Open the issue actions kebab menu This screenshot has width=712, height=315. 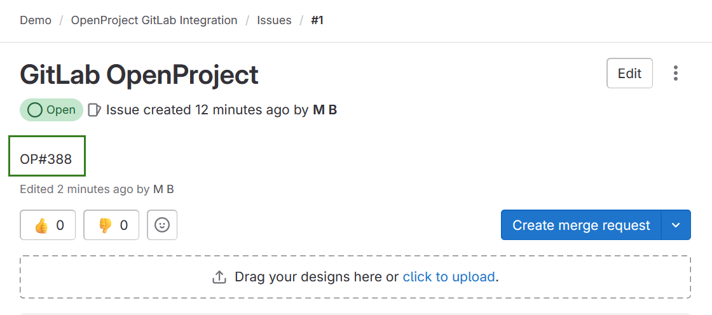coord(676,73)
